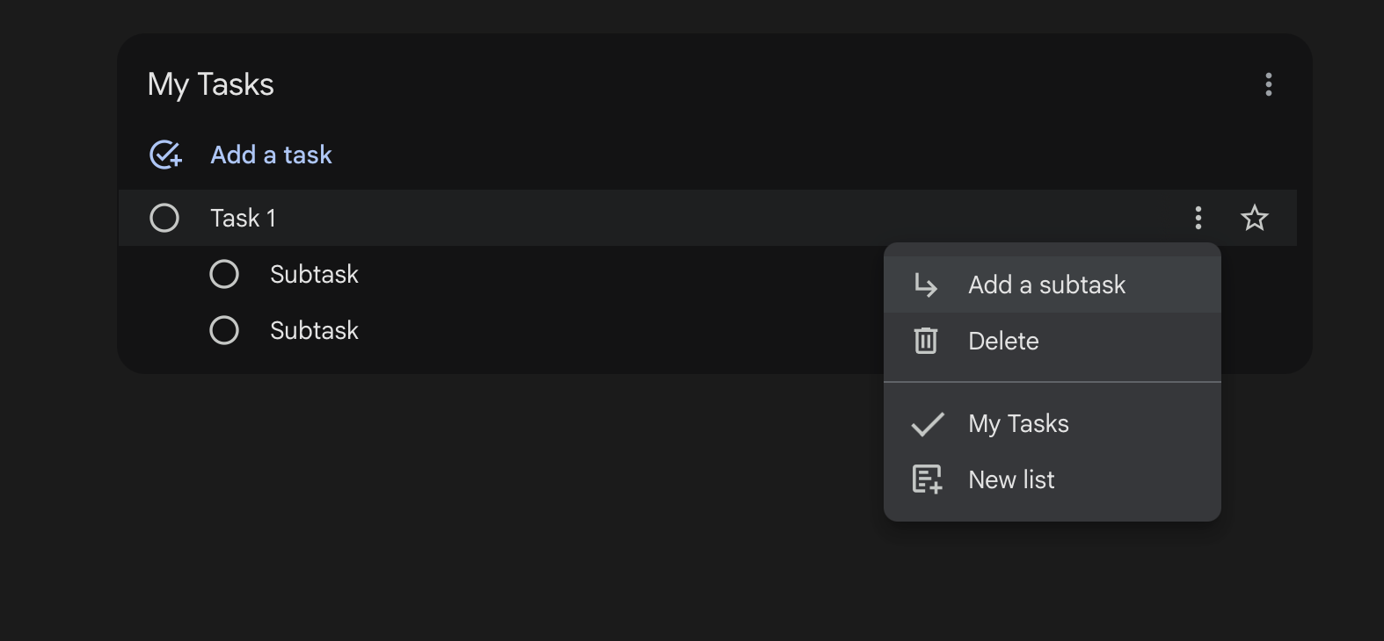Click the add-task checkmark plus icon
Image resolution: width=1384 pixels, height=641 pixels.
pos(165,155)
